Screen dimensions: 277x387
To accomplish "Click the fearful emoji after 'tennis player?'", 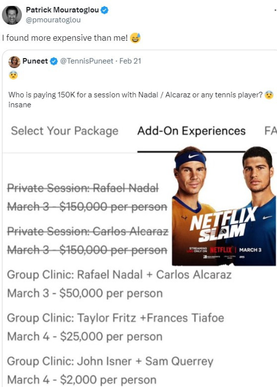I will tap(269, 95).
